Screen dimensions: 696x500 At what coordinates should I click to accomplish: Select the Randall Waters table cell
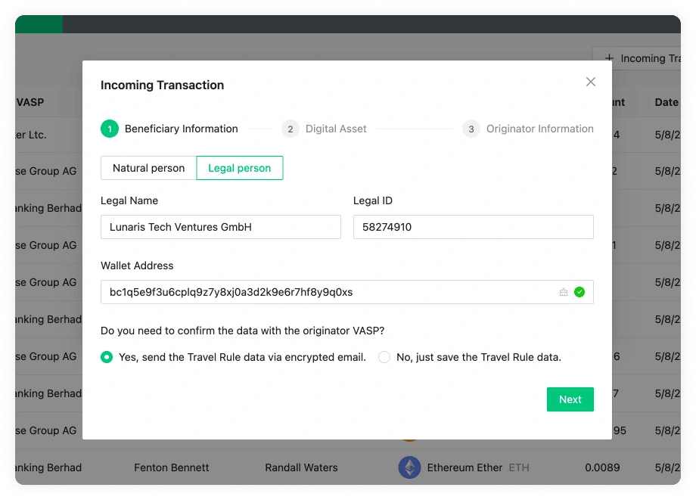(x=301, y=467)
